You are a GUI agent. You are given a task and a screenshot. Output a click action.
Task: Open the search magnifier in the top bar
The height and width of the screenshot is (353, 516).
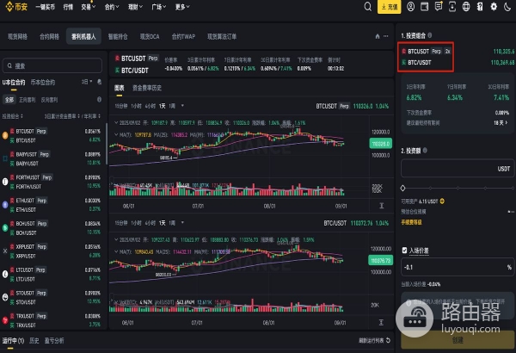(x=367, y=7)
